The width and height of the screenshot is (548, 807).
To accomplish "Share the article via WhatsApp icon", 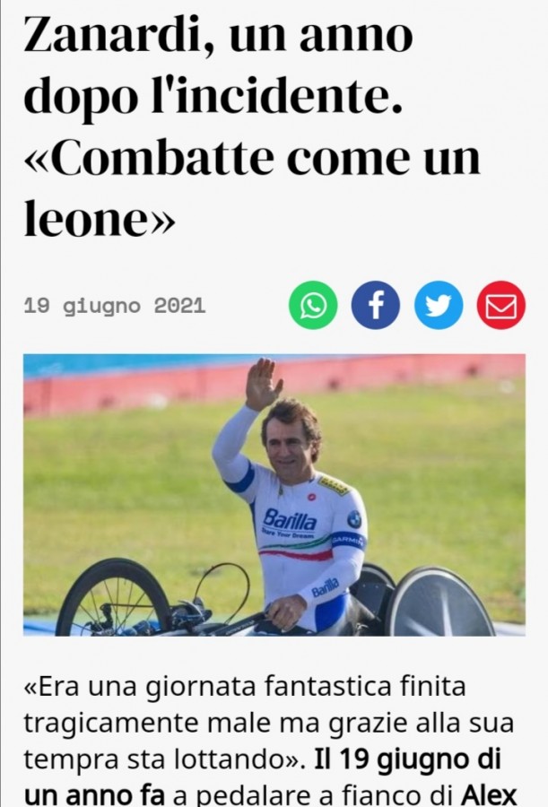I will point(313,305).
